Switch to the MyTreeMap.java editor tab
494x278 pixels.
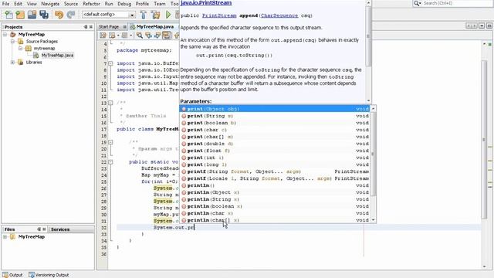(x=154, y=27)
